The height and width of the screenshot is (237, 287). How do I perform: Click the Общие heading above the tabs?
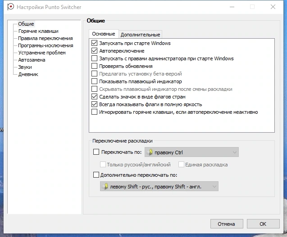[x=96, y=21]
